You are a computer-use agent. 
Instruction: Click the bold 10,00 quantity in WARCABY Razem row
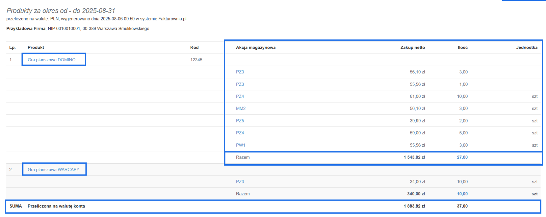pyautogui.click(x=462, y=194)
